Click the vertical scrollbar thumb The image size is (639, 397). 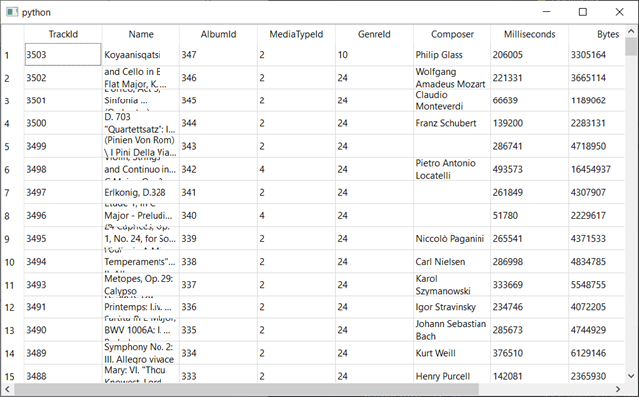click(x=631, y=47)
